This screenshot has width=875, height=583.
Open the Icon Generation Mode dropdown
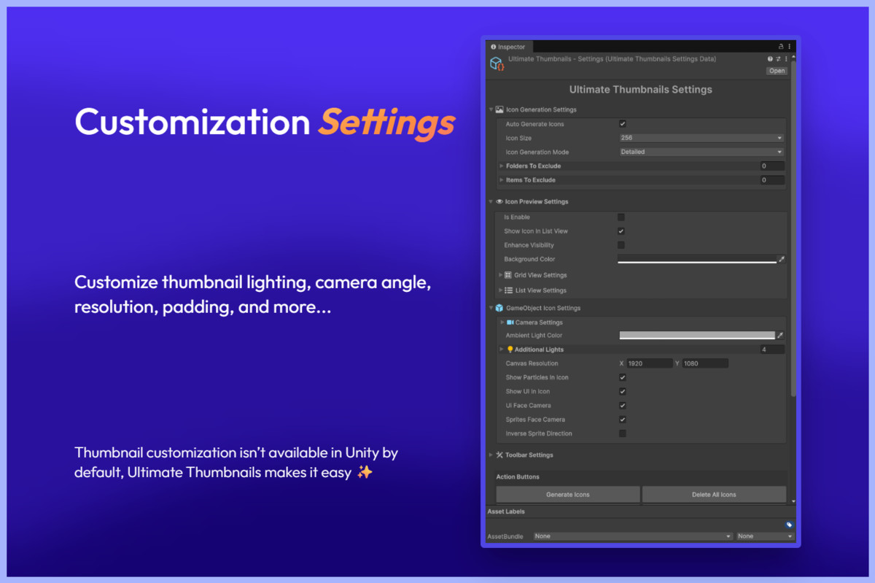click(x=700, y=151)
